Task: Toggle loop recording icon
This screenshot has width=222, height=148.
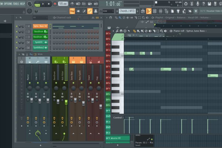Action: click(96, 4)
